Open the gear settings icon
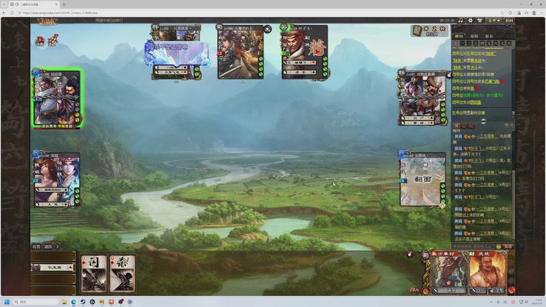Image resolution: width=546 pixels, height=307 pixels. point(470,20)
